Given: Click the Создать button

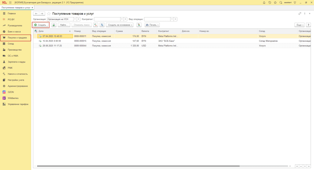Looking at the screenshot, I should coord(40,25).
